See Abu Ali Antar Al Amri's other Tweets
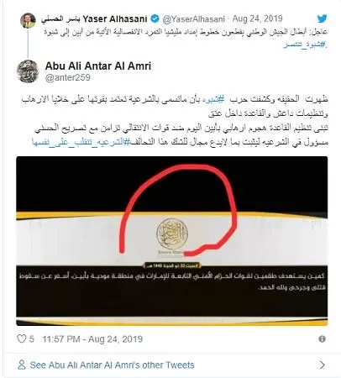Screen dimensions: 341x378 click(112, 365)
